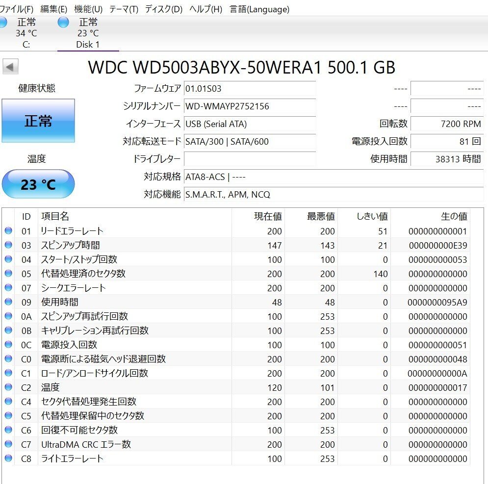The width and height of the screenshot is (488, 484).
Task: Click the 現在値 column header
Action: [258, 216]
